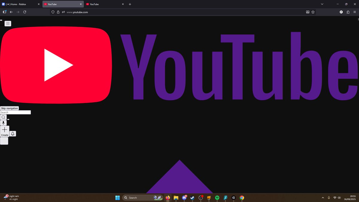359x202 pixels.
Task: Open network settings via the Wi-Fi icon
Action: click(x=335, y=198)
